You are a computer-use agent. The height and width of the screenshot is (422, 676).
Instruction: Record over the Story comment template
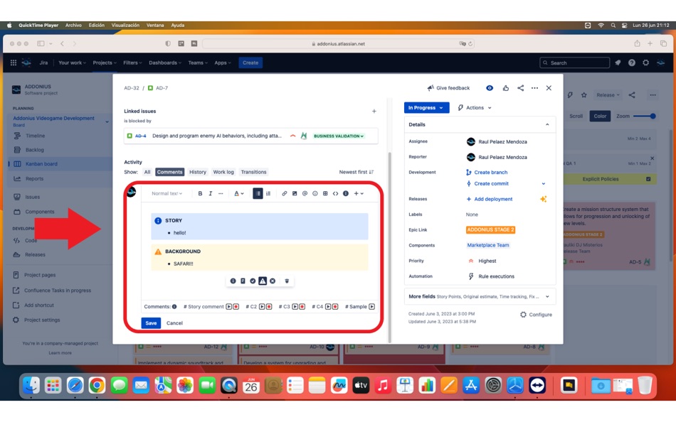tap(236, 307)
